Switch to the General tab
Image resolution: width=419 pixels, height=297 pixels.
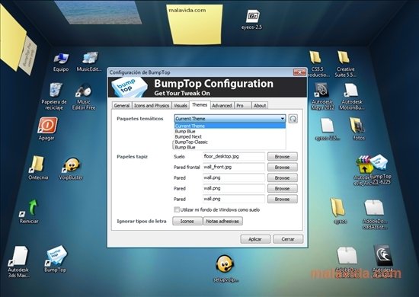pos(122,106)
